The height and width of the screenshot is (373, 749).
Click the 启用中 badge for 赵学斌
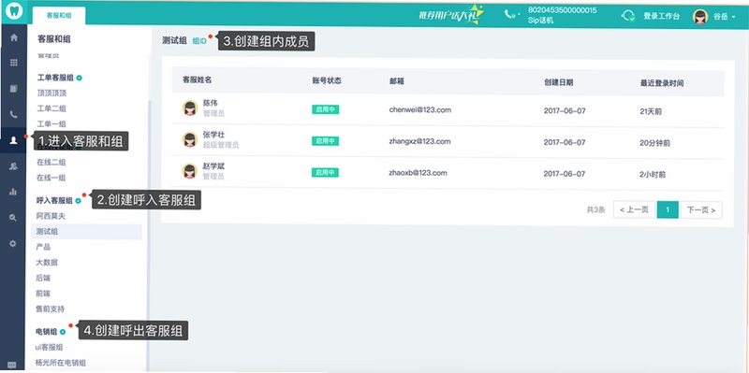pos(325,172)
